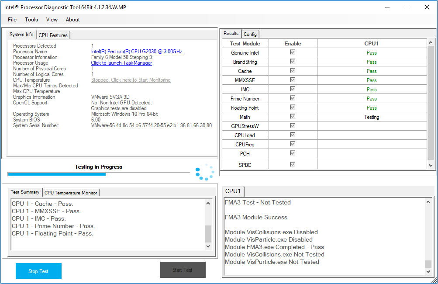
Task: Click the Intel Pentium CPU G2030 processor link
Action: click(x=137, y=52)
